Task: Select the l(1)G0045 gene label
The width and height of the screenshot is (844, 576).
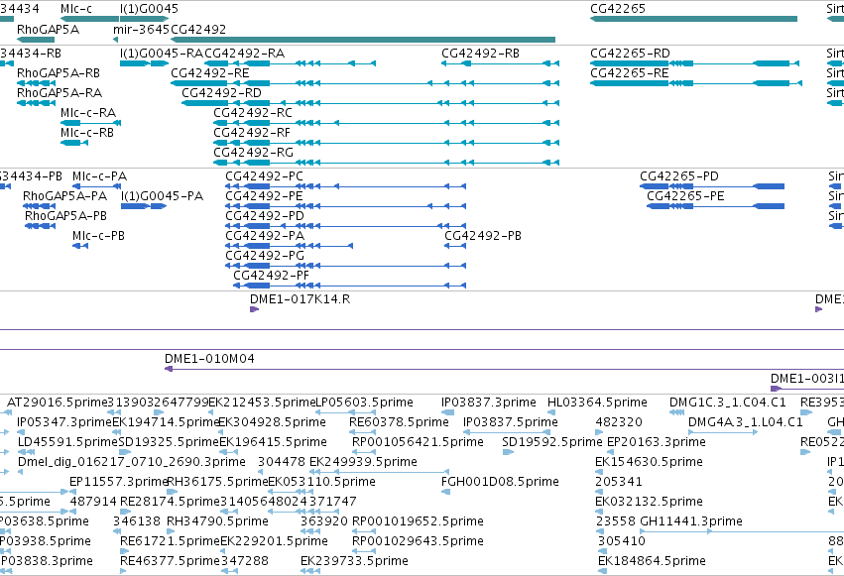Action: click(149, 9)
